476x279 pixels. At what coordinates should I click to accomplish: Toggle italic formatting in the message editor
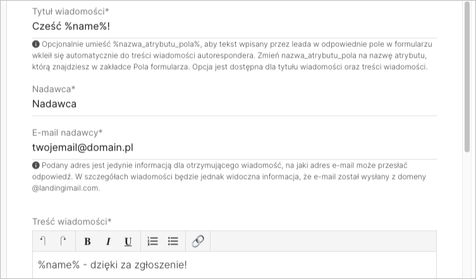pos(107,241)
